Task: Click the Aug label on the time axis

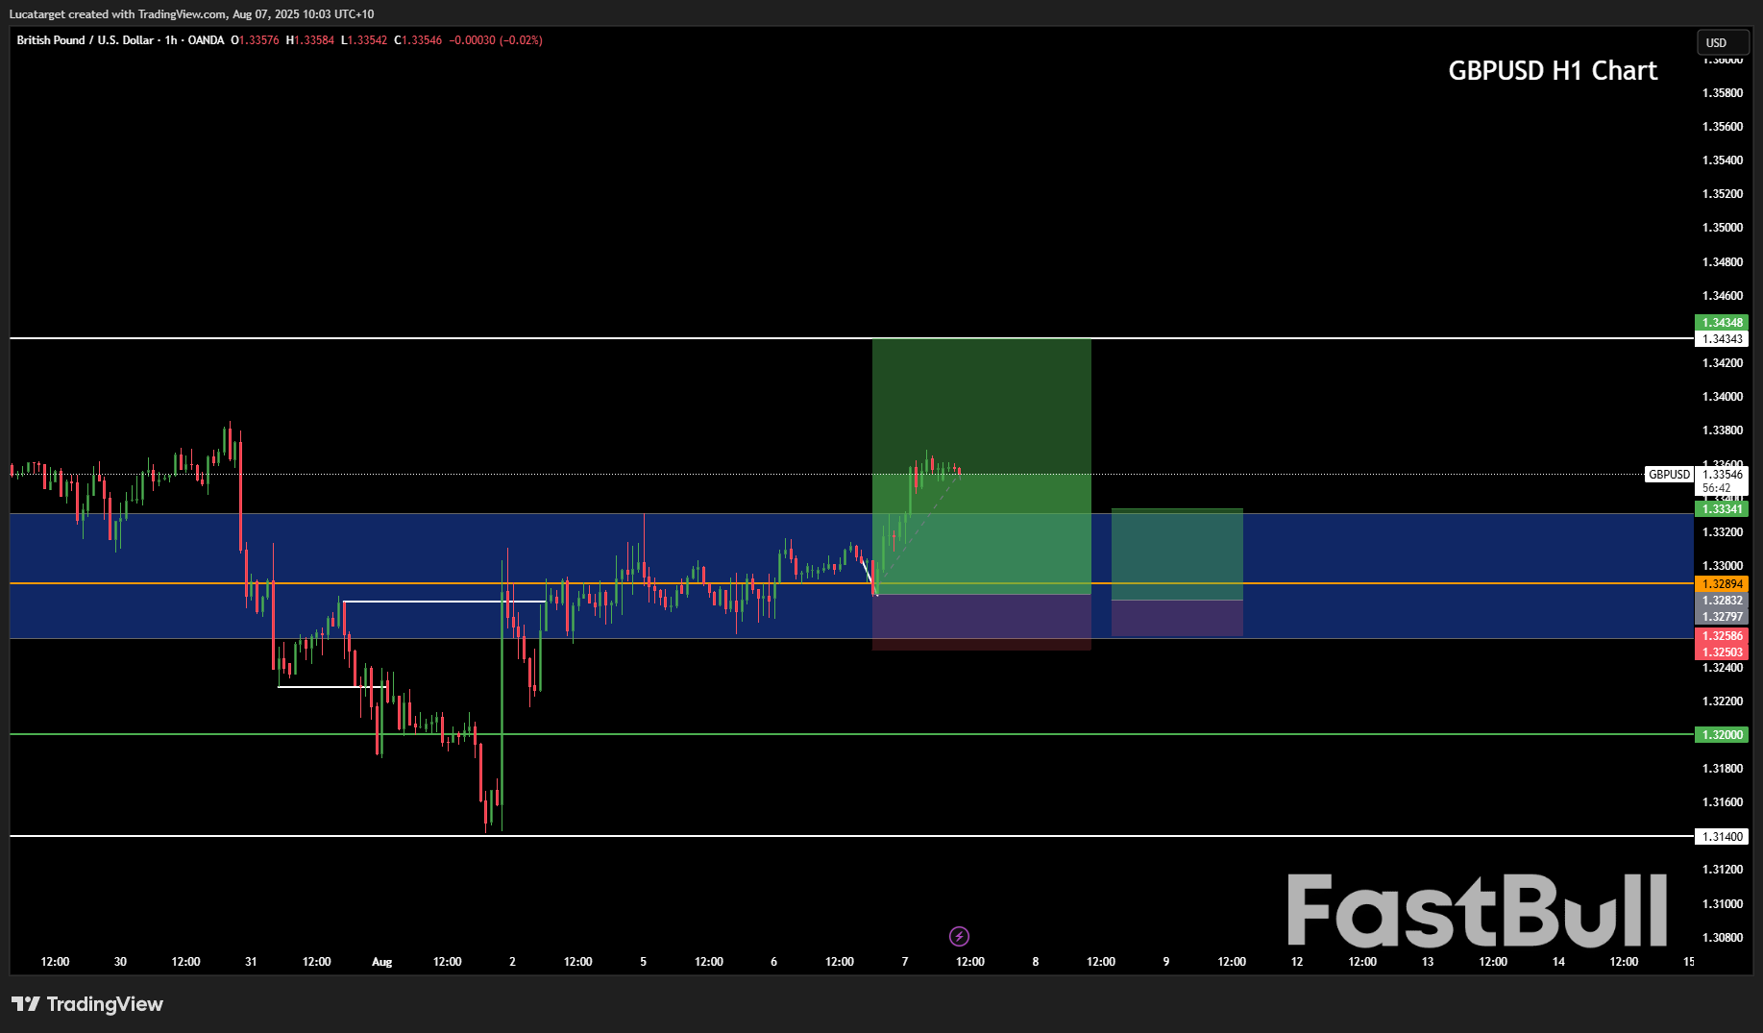Action: 381,961
